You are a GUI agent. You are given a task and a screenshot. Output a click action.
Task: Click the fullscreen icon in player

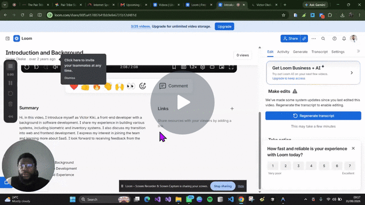231,67
